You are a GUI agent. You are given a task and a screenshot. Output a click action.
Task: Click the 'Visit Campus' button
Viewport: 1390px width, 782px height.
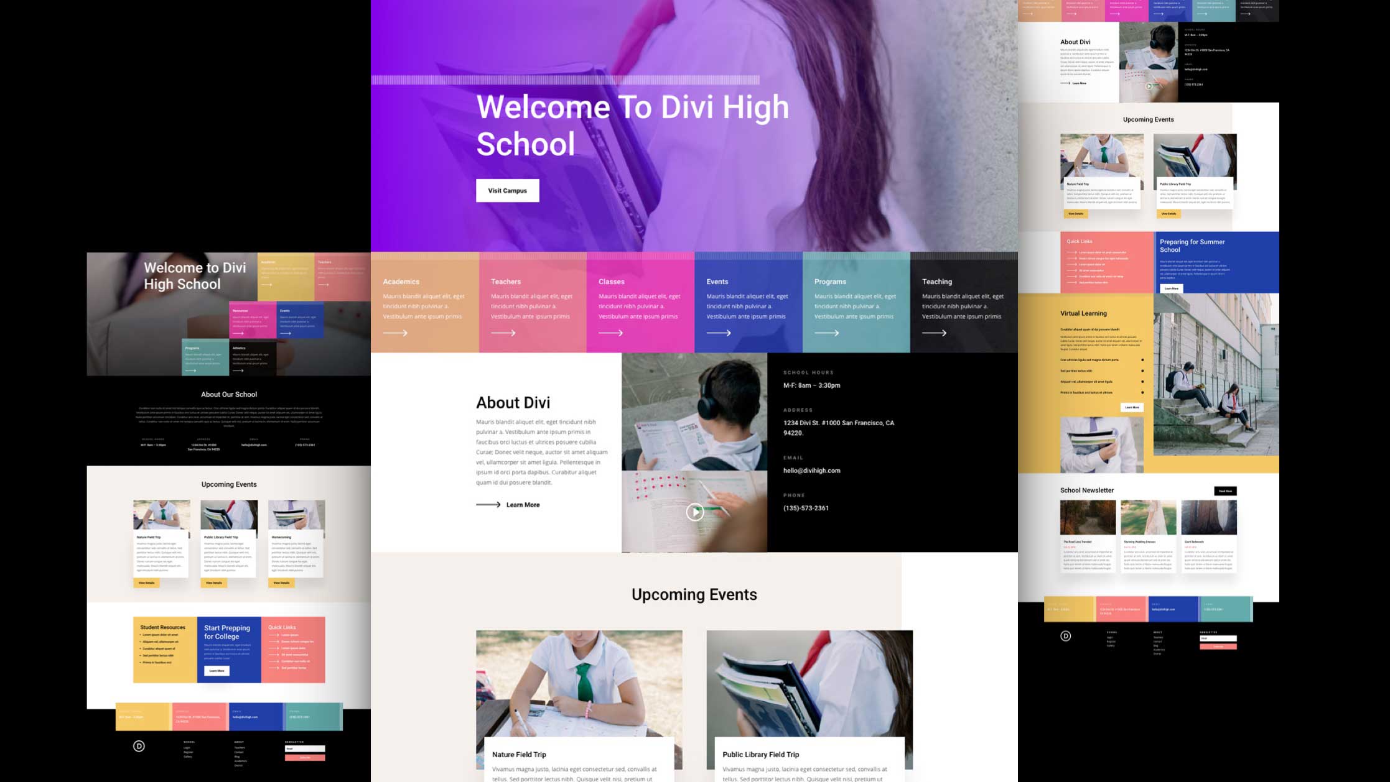(507, 191)
